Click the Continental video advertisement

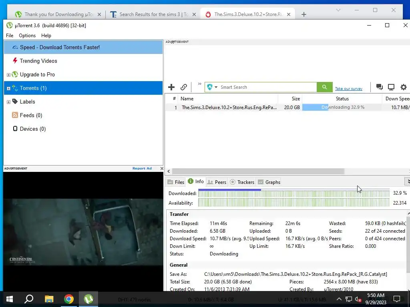tap(83, 232)
